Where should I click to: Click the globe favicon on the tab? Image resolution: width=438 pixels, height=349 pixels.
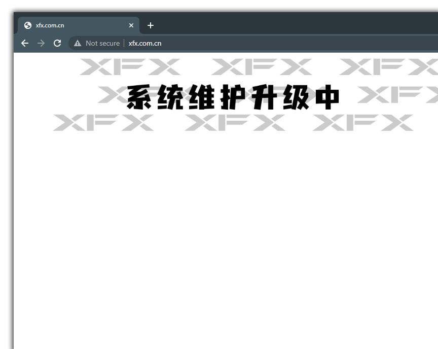click(28, 25)
